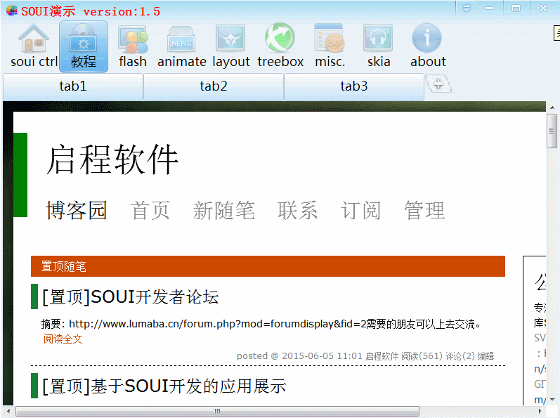Switch to the animate page icon
This screenshot has height=418, width=560.
pyautogui.click(x=182, y=46)
